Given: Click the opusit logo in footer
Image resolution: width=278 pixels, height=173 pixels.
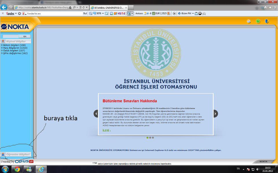Looking at the screenshot, I should tap(24, 161).
